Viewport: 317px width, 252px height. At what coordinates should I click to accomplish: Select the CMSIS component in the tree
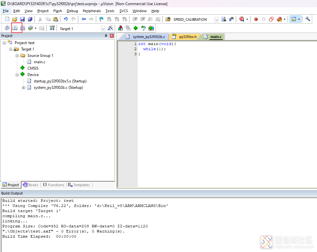point(33,68)
